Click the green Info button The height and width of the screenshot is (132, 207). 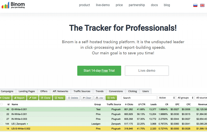(111, 98)
